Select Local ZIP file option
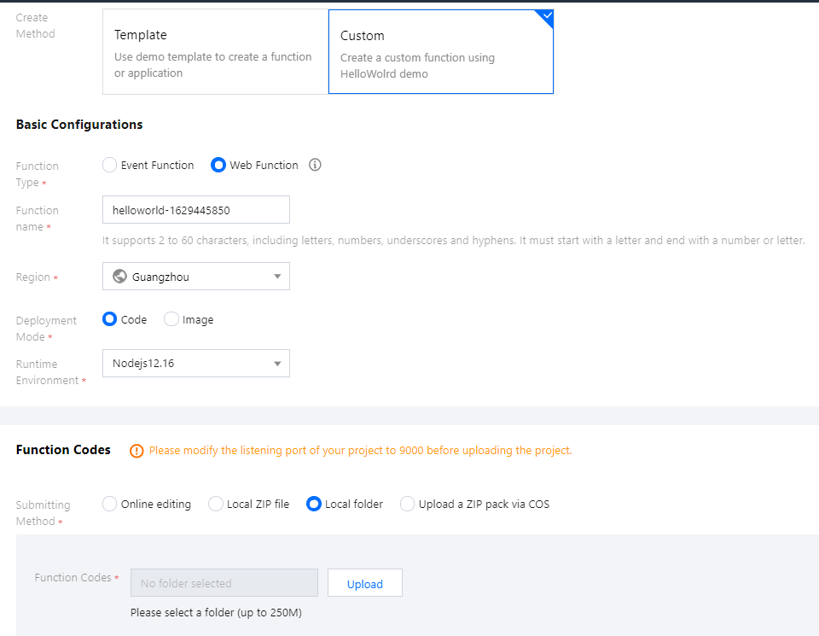The height and width of the screenshot is (636, 819). [216, 504]
